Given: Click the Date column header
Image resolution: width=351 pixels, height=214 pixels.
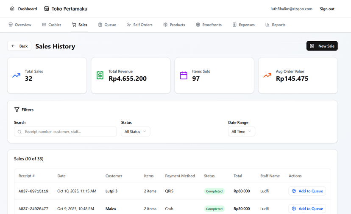Looking at the screenshot, I should point(61,176).
